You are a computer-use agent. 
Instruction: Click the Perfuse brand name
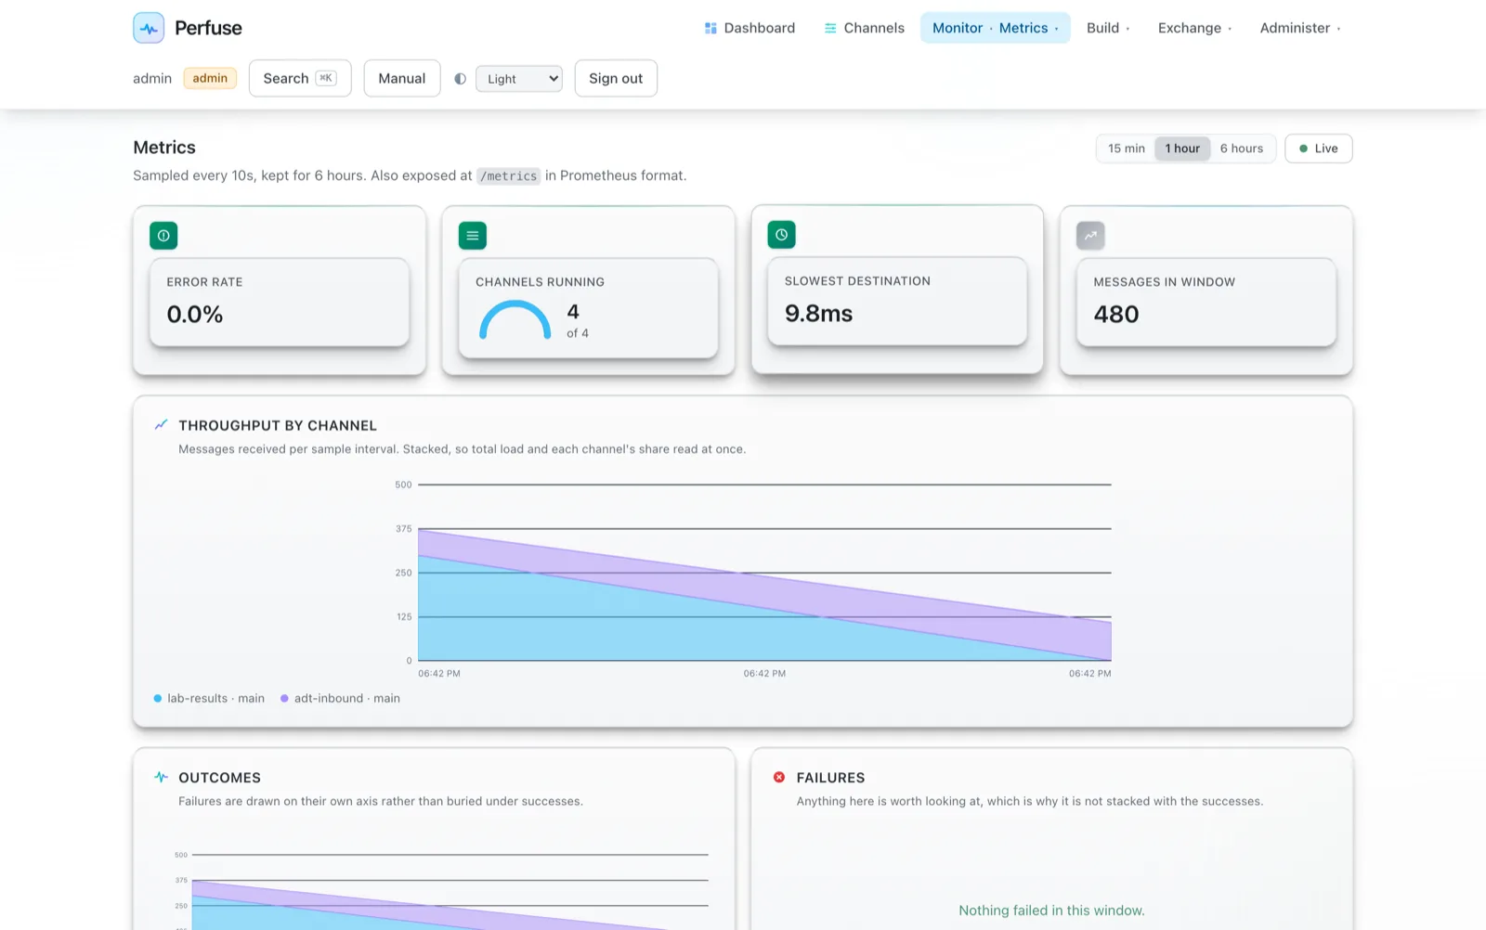click(208, 28)
